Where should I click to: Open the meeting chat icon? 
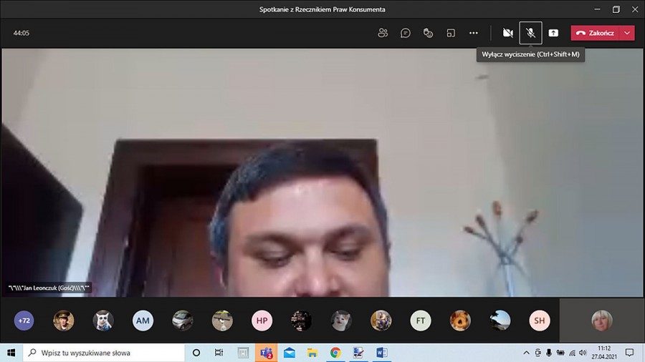tap(406, 33)
